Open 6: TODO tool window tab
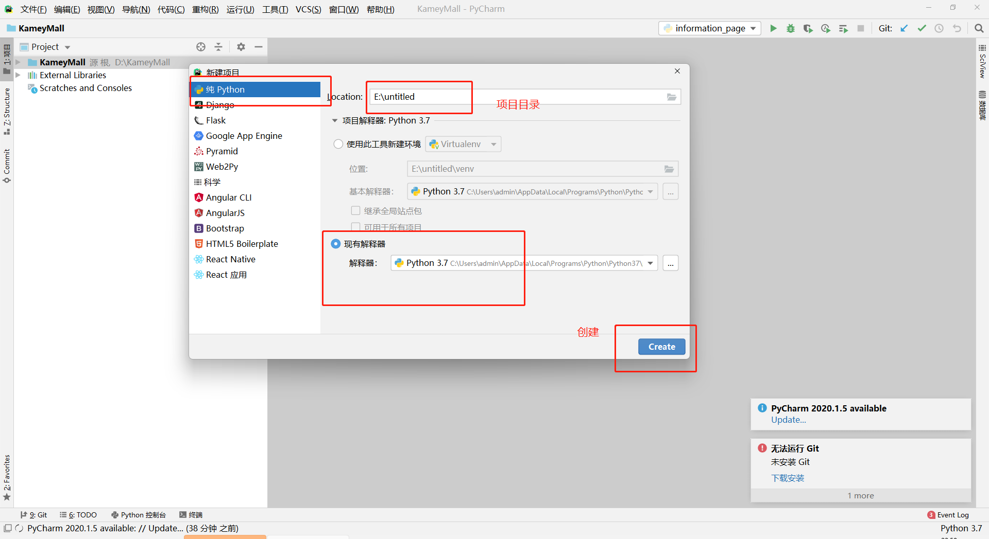Viewport: 989px width, 539px height. 78,515
